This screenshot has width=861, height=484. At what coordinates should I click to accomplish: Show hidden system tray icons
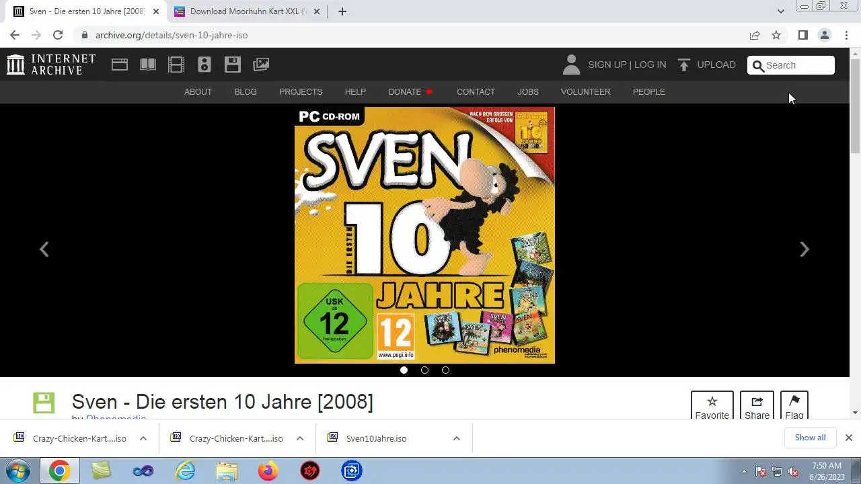(744, 471)
